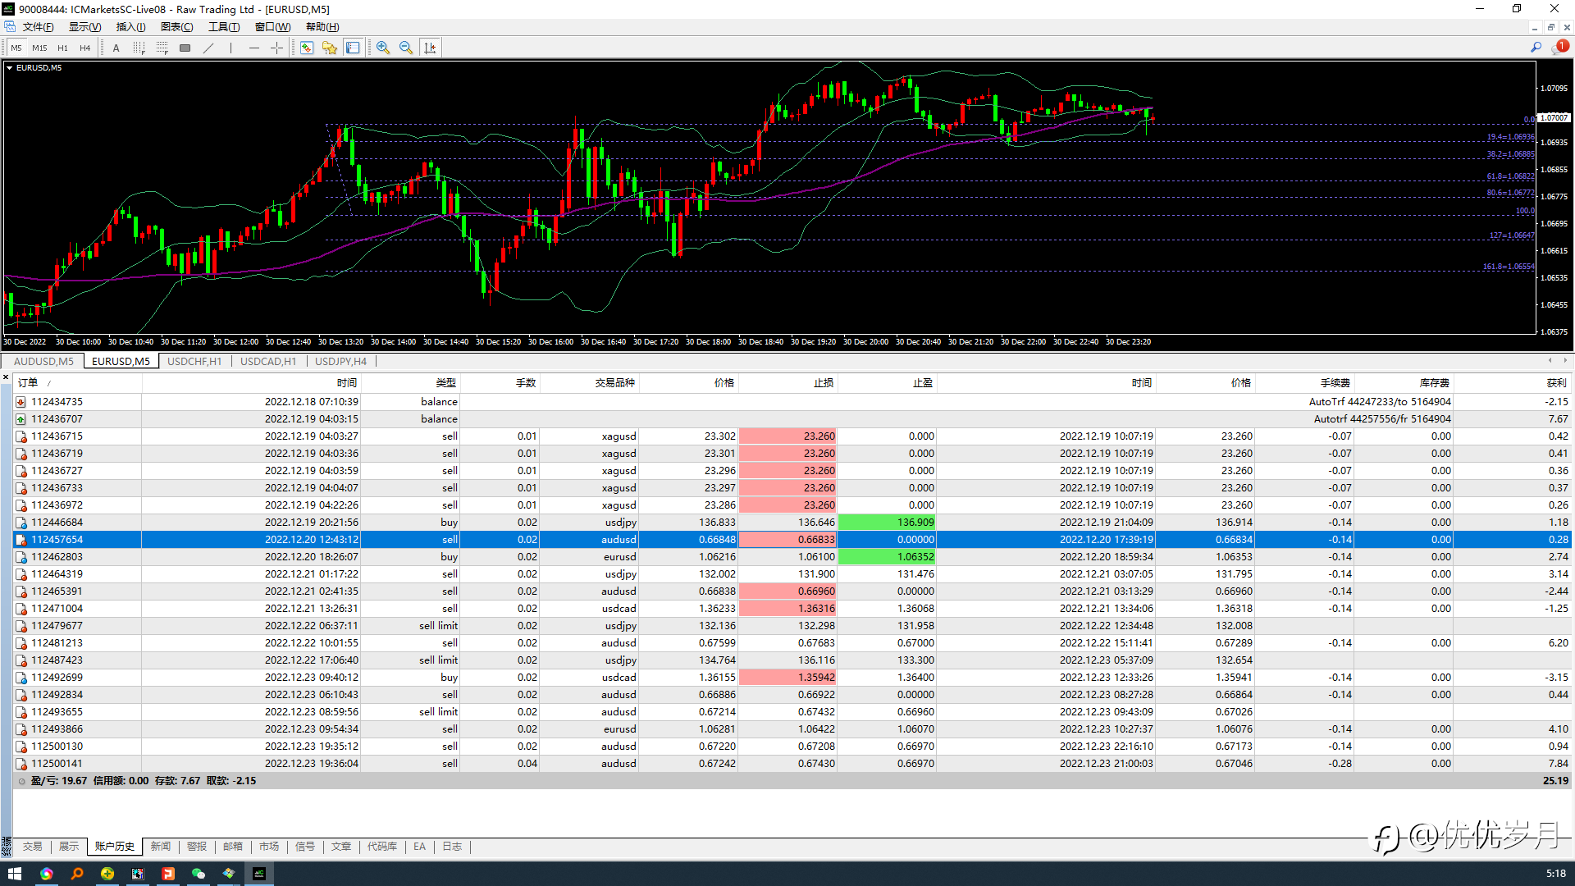Sort by the 订单 column header
Viewport: 1575px width, 886px height.
pyautogui.click(x=28, y=383)
